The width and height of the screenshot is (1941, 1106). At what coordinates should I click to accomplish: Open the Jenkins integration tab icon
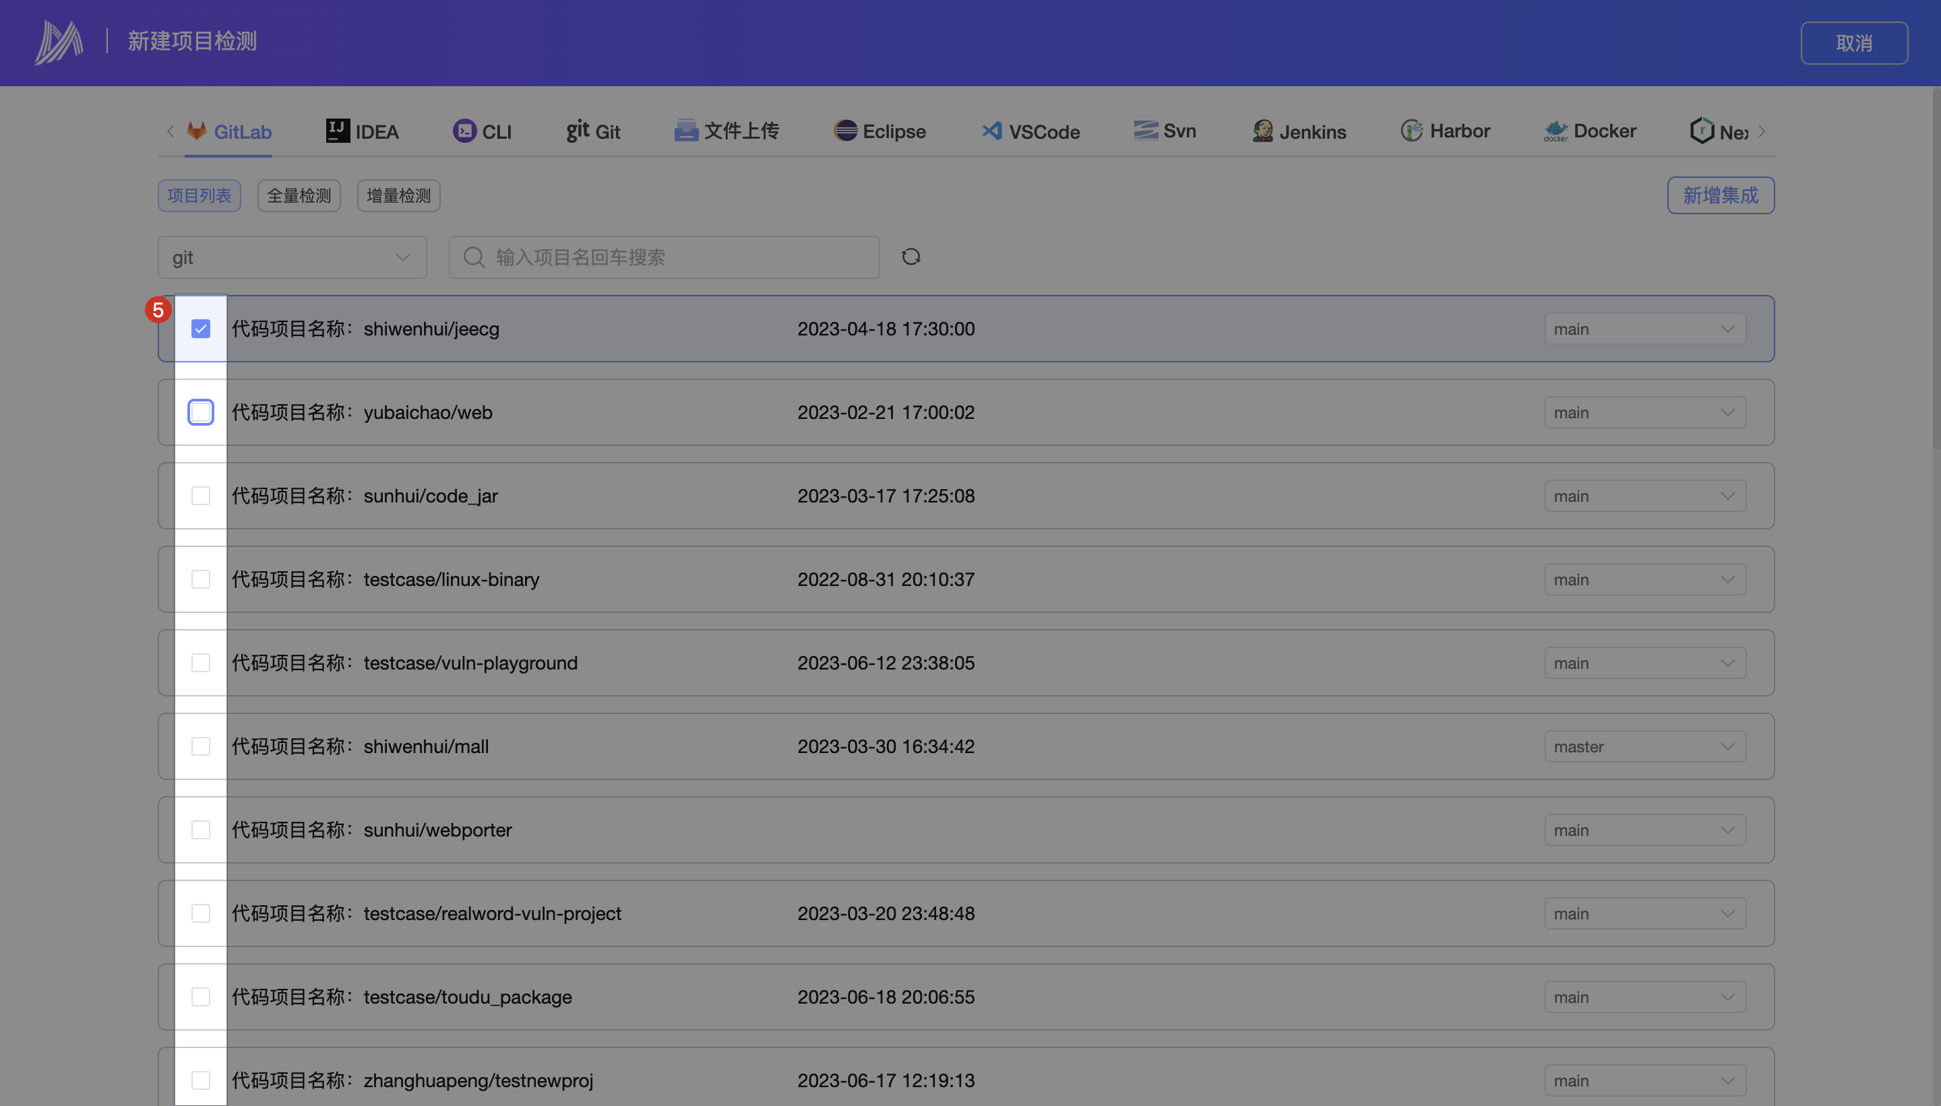coord(1262,131)
